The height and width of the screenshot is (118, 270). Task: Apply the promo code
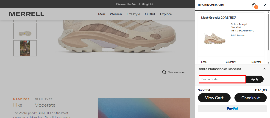pyautogui.click(x=255, y=79)
